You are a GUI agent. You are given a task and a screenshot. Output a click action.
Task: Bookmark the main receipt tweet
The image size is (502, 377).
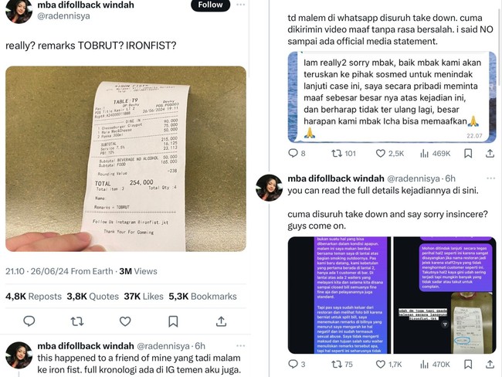coord(173,321)
